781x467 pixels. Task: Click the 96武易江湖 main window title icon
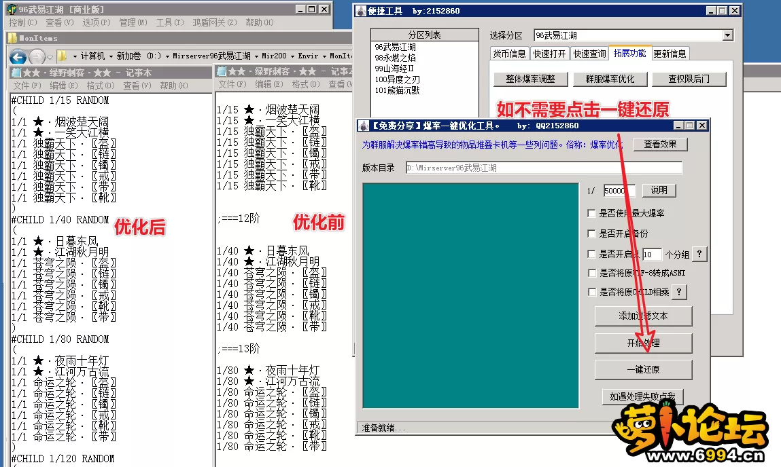[12, 10]
